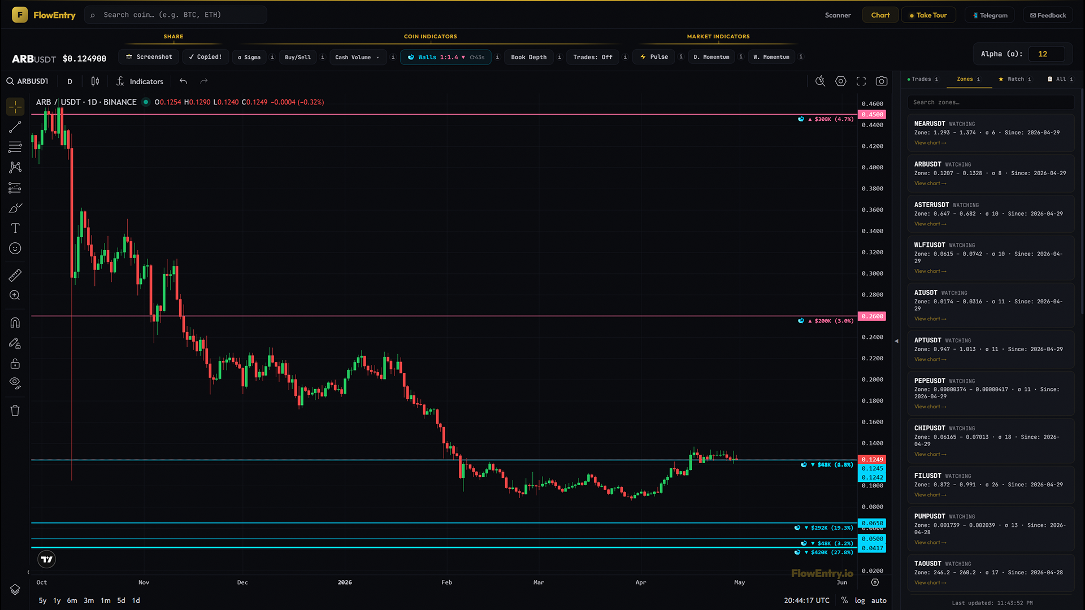
Task: Toggle the W. Momentum indicator
Action: [x=771, y=57]
